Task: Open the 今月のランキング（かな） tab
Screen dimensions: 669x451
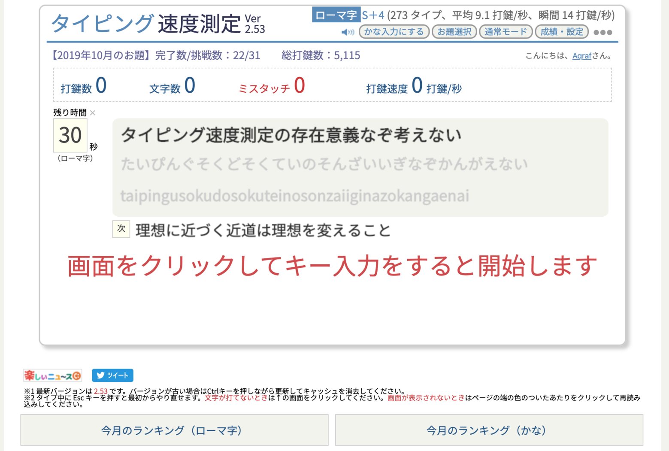Action: (489, 430)
